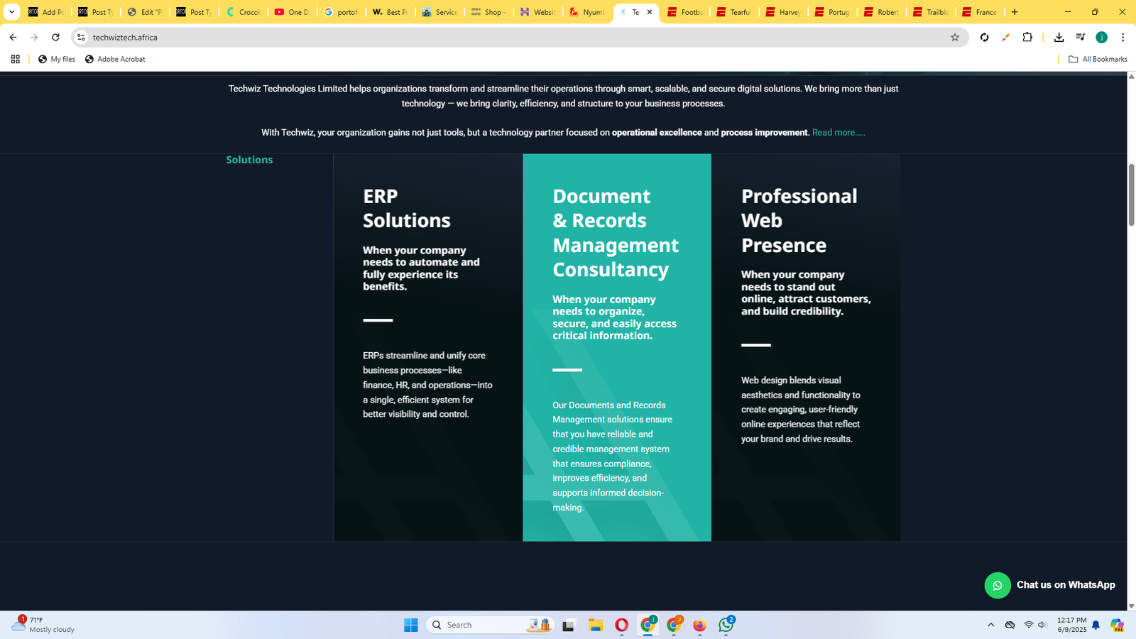Switch to the One D YouTube tab
Viewport: 1136px width, 639px height.
click(293, 12)
